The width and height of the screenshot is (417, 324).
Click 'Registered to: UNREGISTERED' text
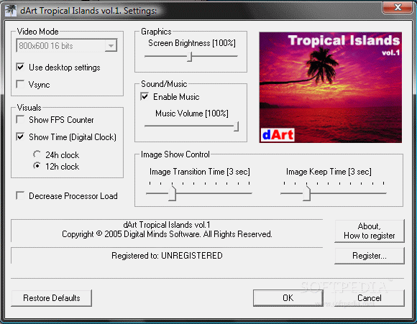tap(167, 256)
